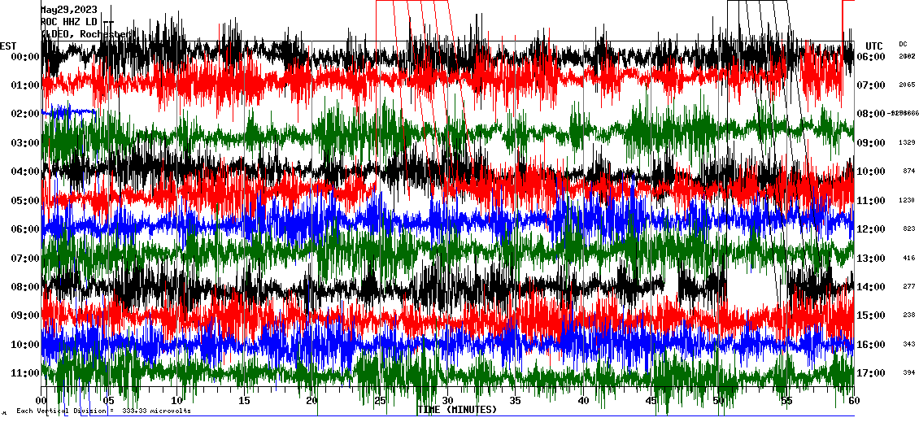The width and height of the screenshot is (919, 422).
Task: Click the 17:00 UTC row label
Action: click(x=871, y=373)
